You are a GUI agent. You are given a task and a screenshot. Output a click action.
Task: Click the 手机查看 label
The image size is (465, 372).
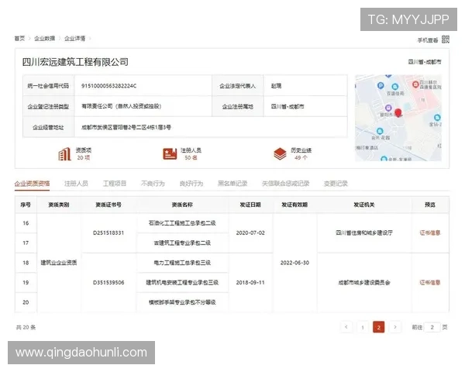(x=428, y=40)
